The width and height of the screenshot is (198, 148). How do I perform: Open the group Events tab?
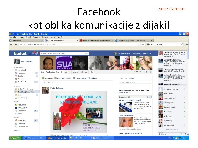pyautogui.click(x=76, y=72)
